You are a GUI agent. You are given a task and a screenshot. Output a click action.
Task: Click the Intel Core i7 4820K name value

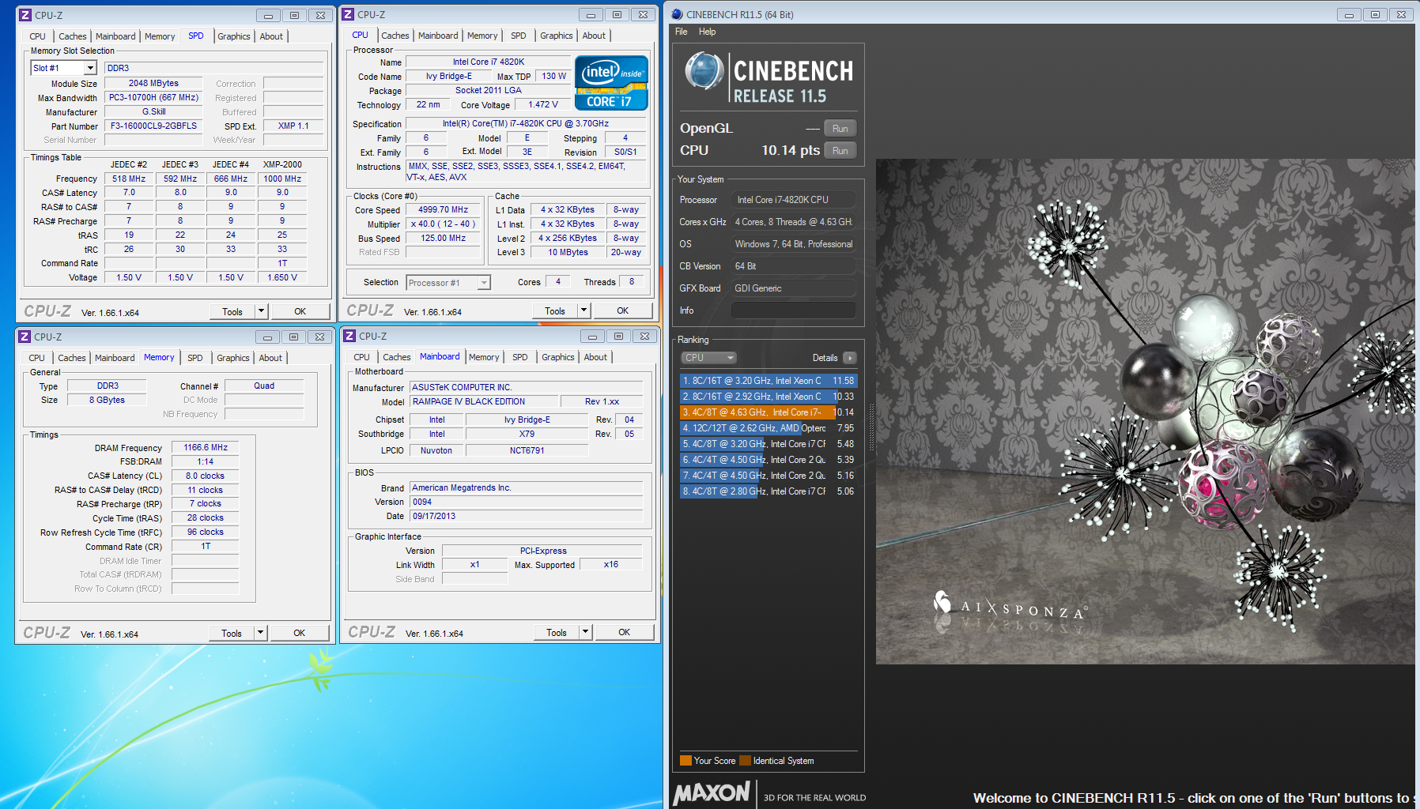click(x=488, y=62)
